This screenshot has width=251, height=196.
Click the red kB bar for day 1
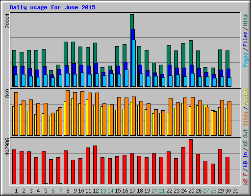(14, 167)
